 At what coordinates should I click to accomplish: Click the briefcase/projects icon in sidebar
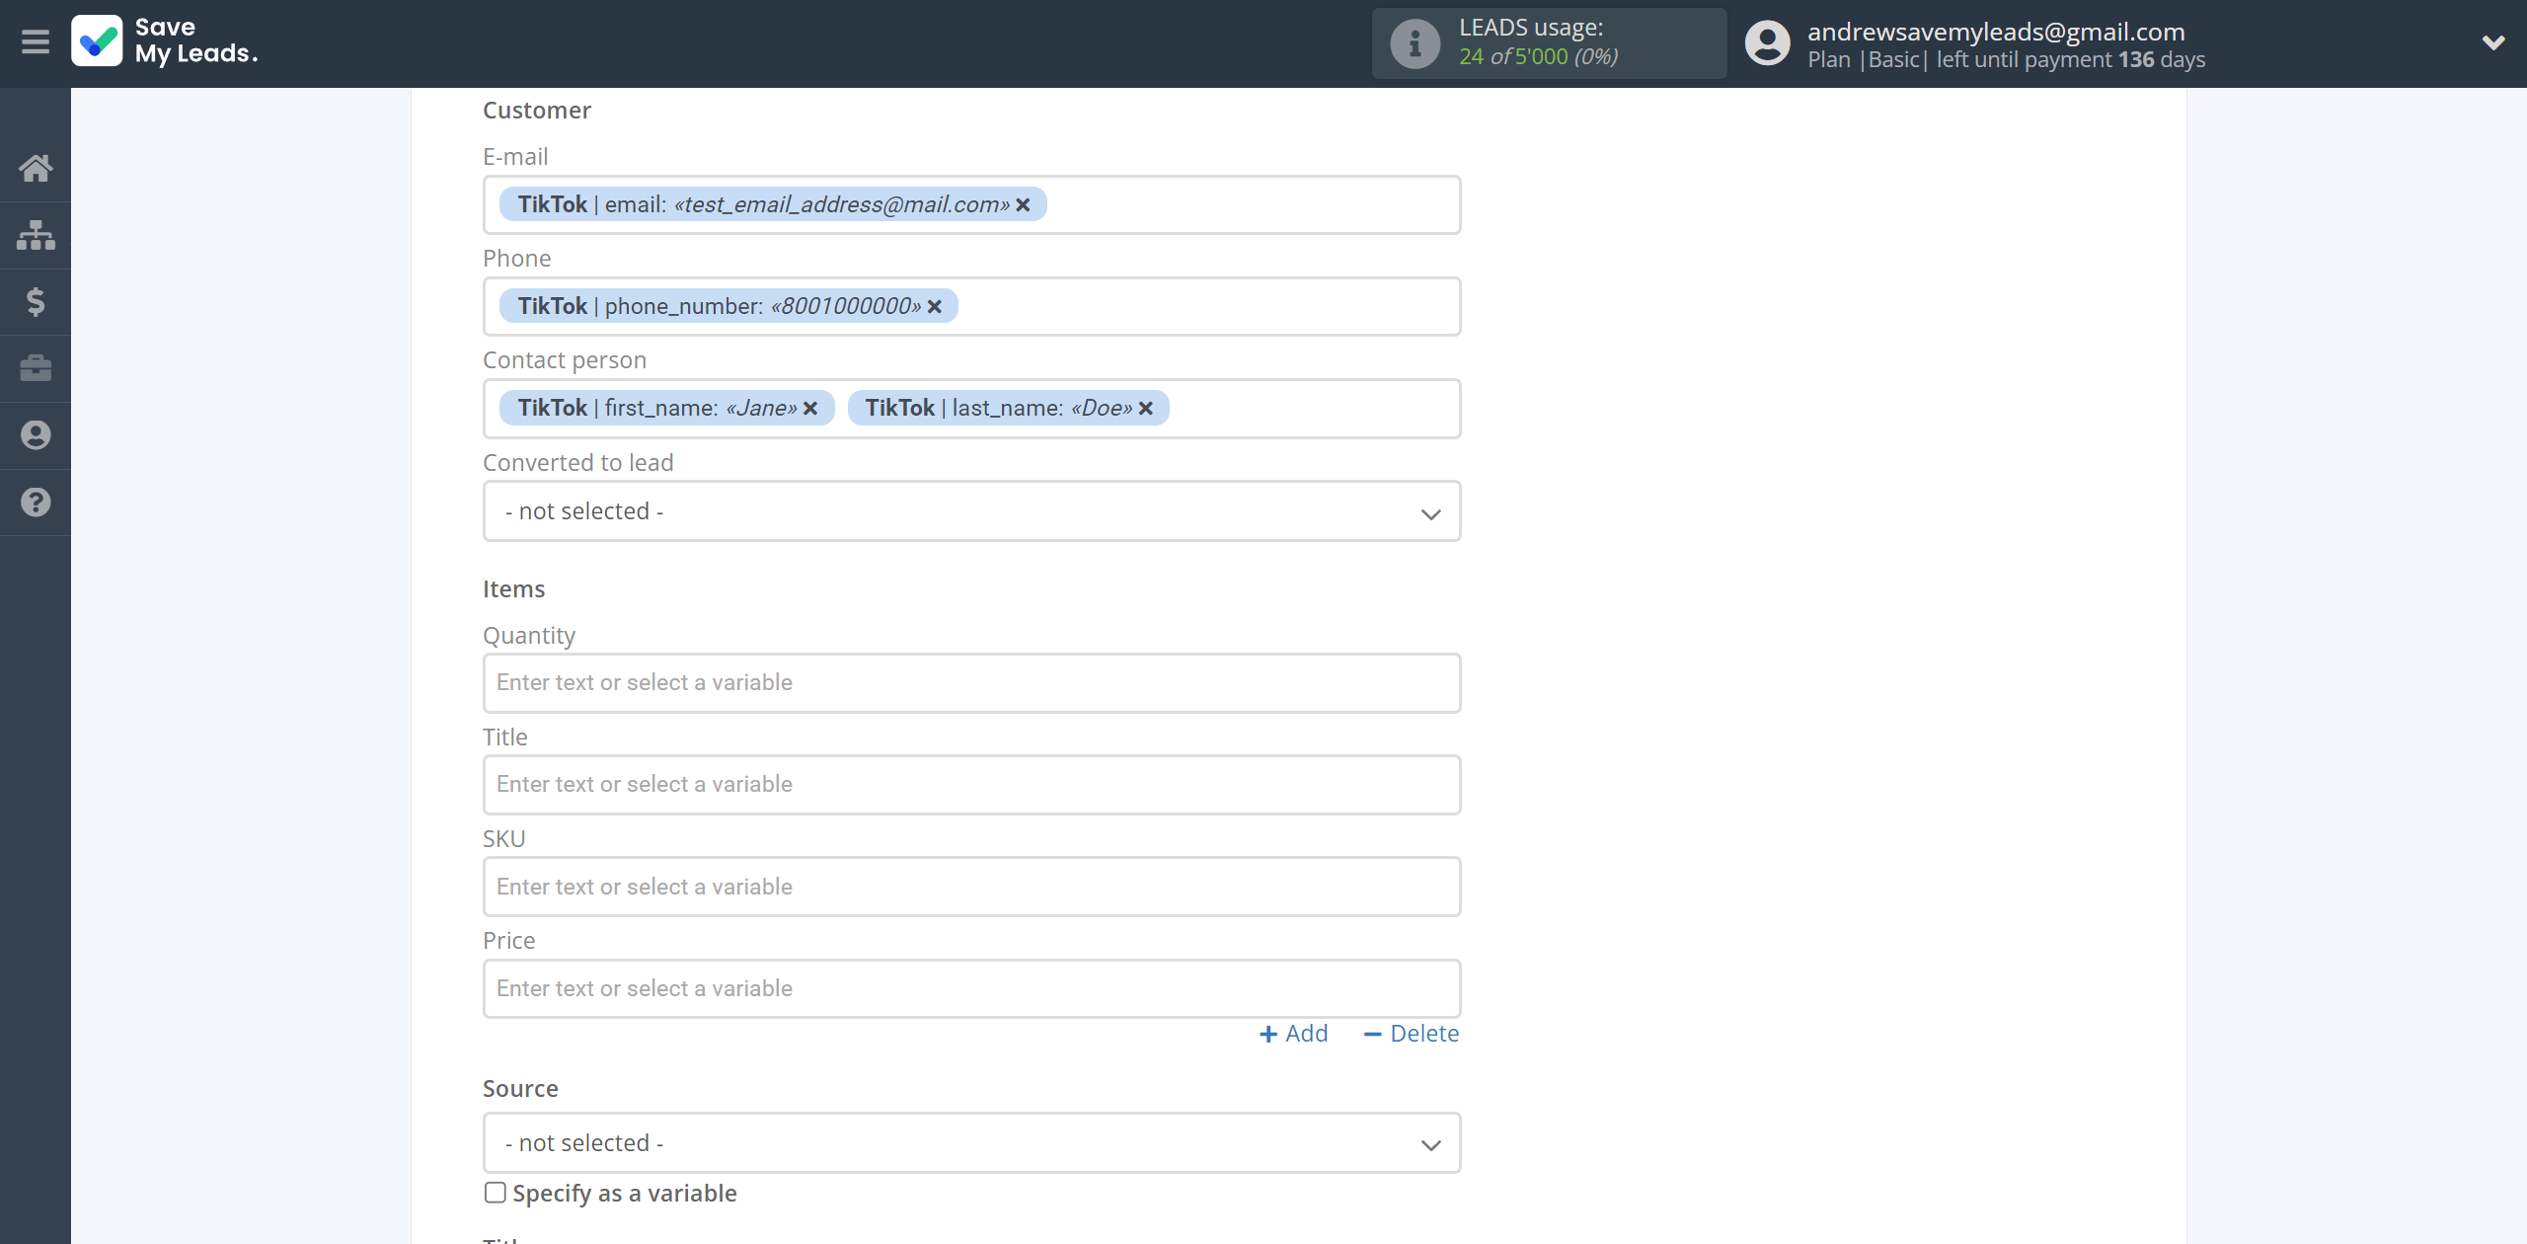click(x=36, y=367)
